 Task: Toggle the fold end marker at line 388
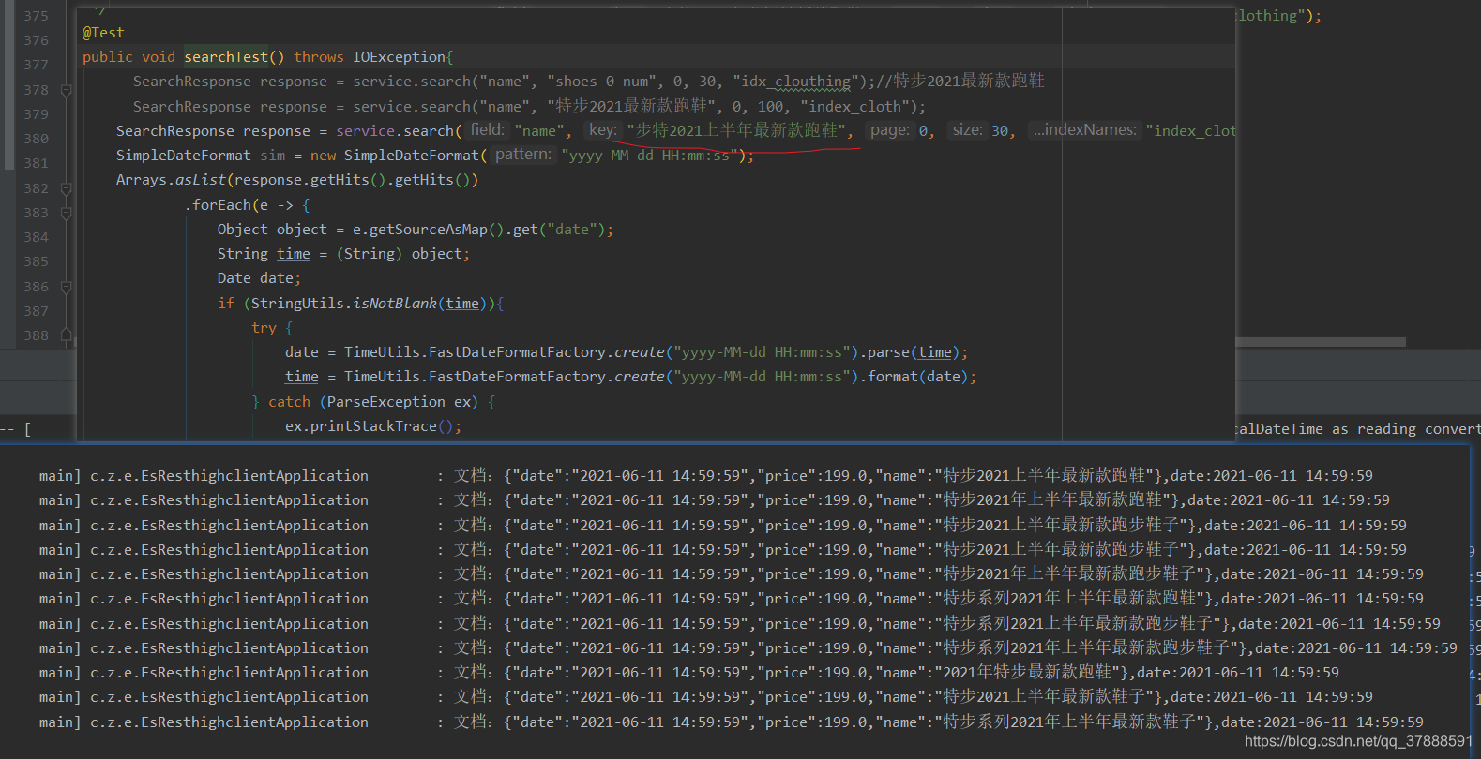click(x=66, y=335)
